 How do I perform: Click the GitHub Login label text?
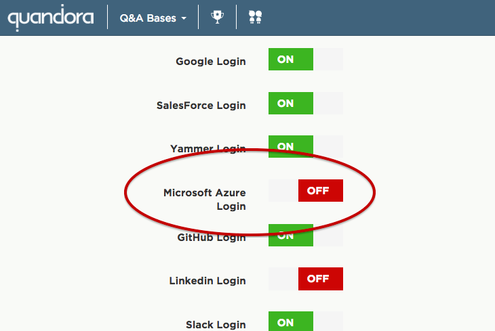pos(212,238)
